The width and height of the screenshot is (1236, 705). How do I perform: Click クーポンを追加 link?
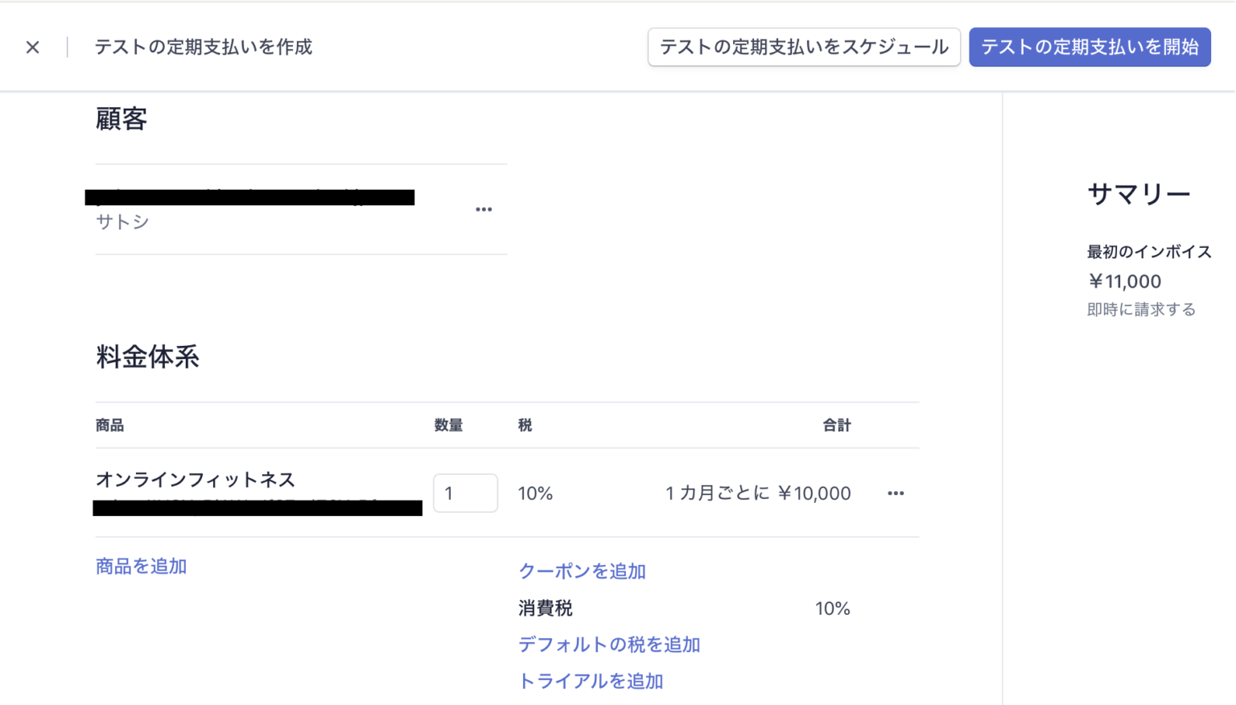tap(582, 571)
